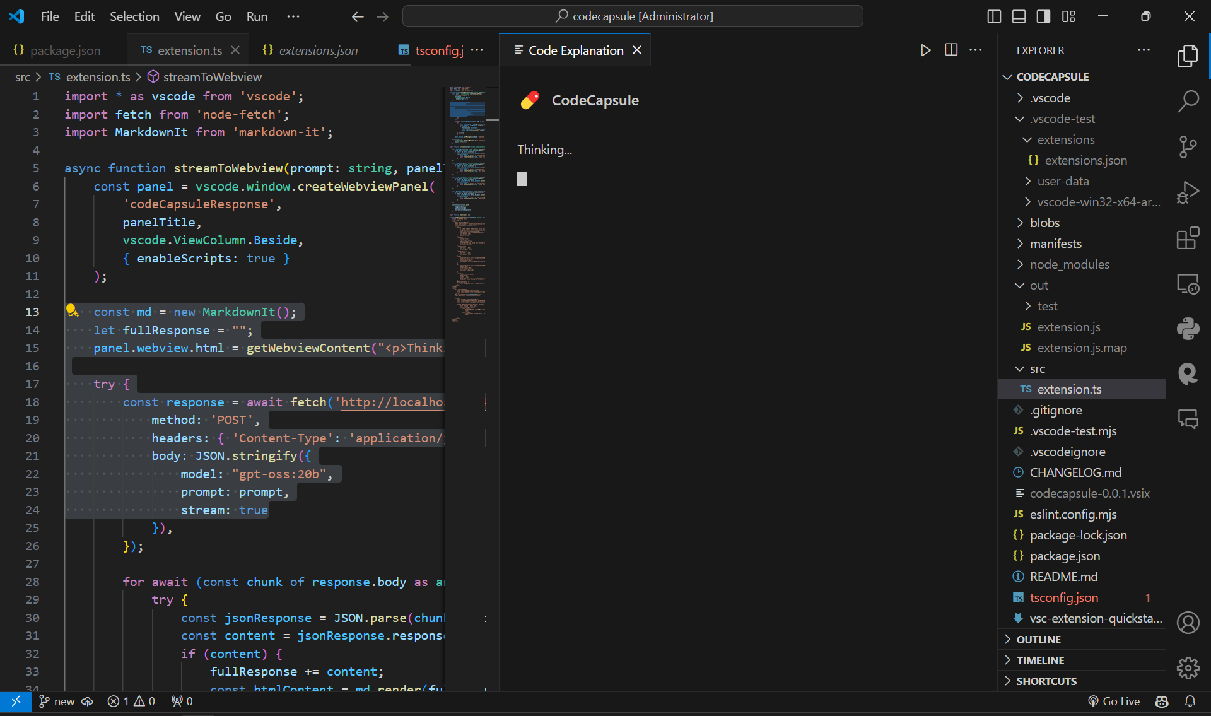
Task: Click the 'new' git branch indicator
Action: [x=57, y=701]
